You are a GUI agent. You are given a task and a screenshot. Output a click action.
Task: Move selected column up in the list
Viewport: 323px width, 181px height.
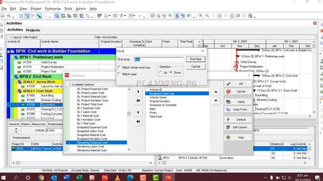pyautogui.click(x=216, y=92)
